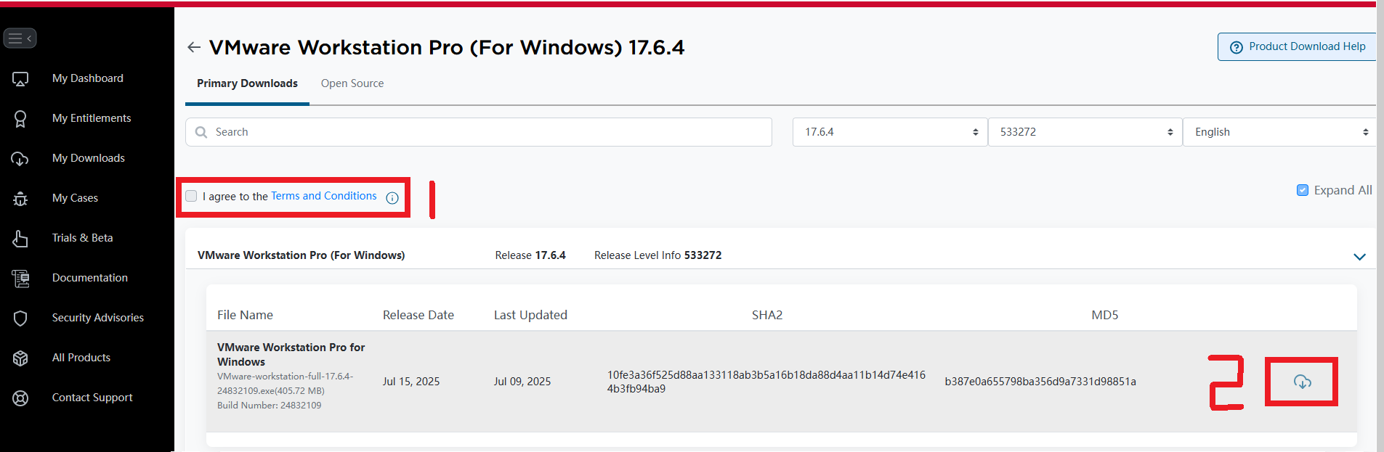
Task: Open the English language dropdown
Action: point(1280,132)
